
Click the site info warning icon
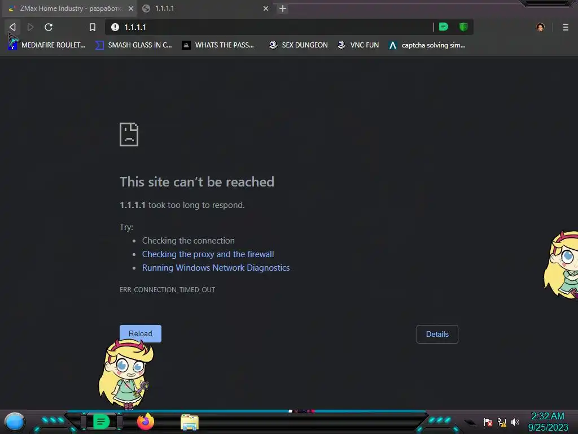tap(115, 27)
